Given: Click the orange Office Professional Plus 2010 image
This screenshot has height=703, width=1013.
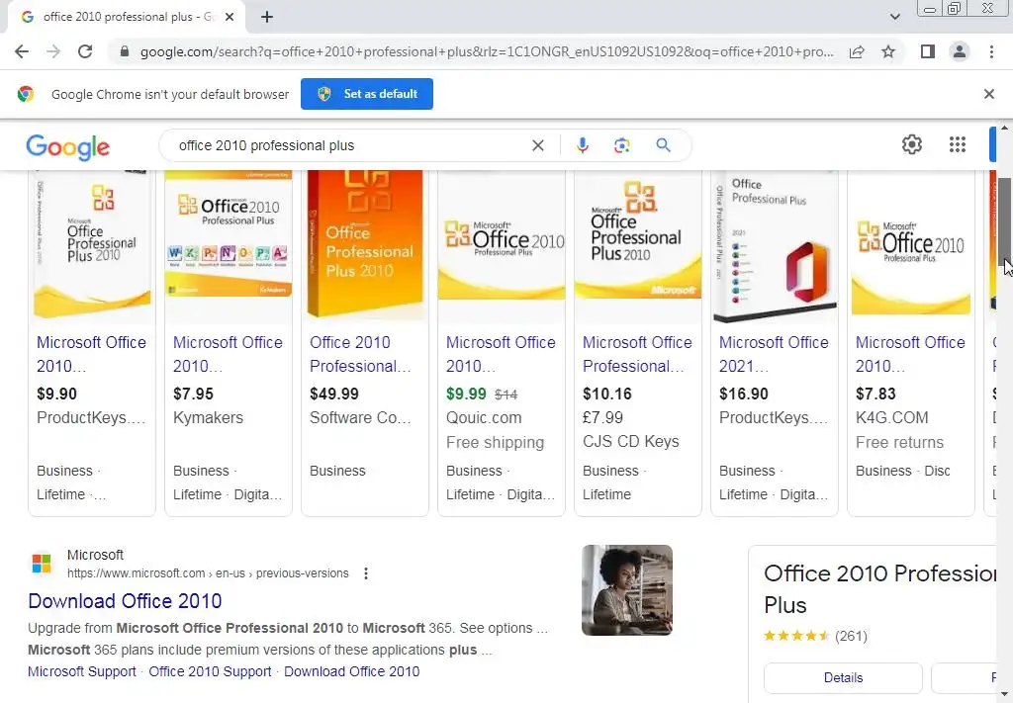Looking at the screenshot, I should 365,244.
